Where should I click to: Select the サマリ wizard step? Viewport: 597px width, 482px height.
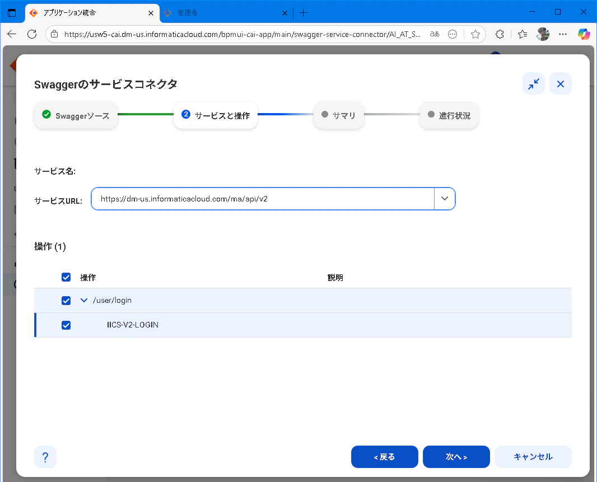coord(338,115)
